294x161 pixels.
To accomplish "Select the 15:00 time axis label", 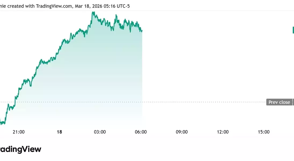I will (x=263, y=132).
